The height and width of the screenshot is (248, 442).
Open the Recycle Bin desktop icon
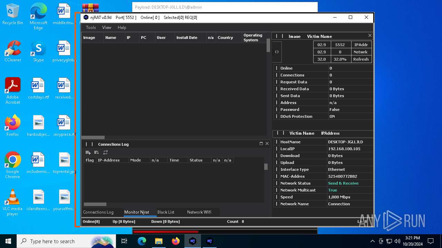pos(13,14)
